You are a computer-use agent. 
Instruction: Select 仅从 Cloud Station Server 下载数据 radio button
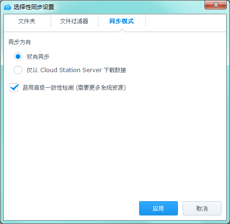point(18,70)
